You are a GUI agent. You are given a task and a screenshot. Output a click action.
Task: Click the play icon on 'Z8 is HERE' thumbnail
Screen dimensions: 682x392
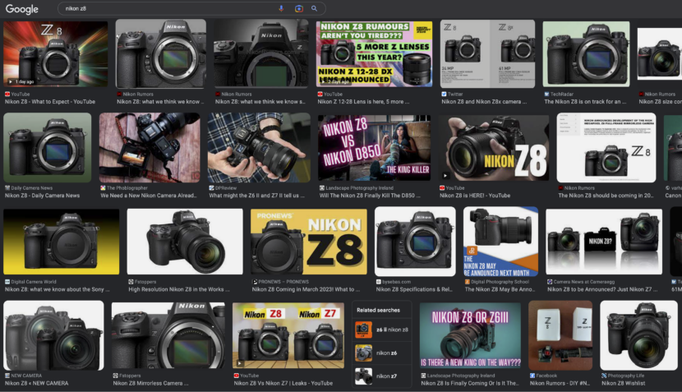click(445, 176)
